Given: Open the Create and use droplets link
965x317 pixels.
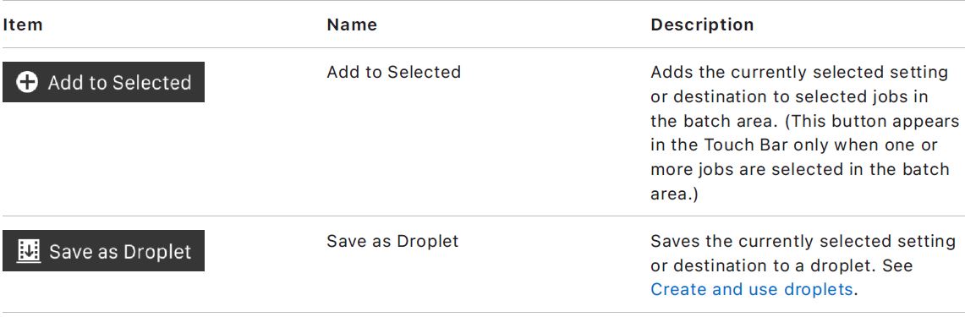Looking at the screenshot, I should [x=751, y=289].
